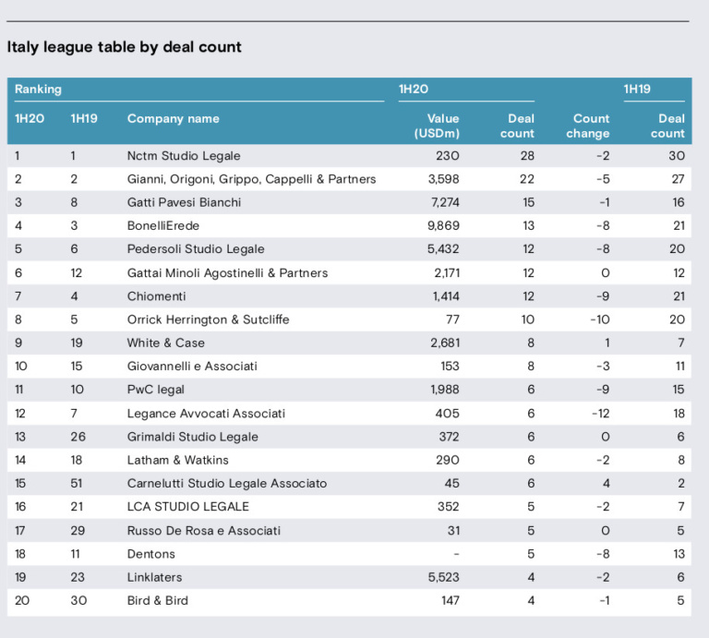Select Legance Avvocati Associati row

point(349,414)
